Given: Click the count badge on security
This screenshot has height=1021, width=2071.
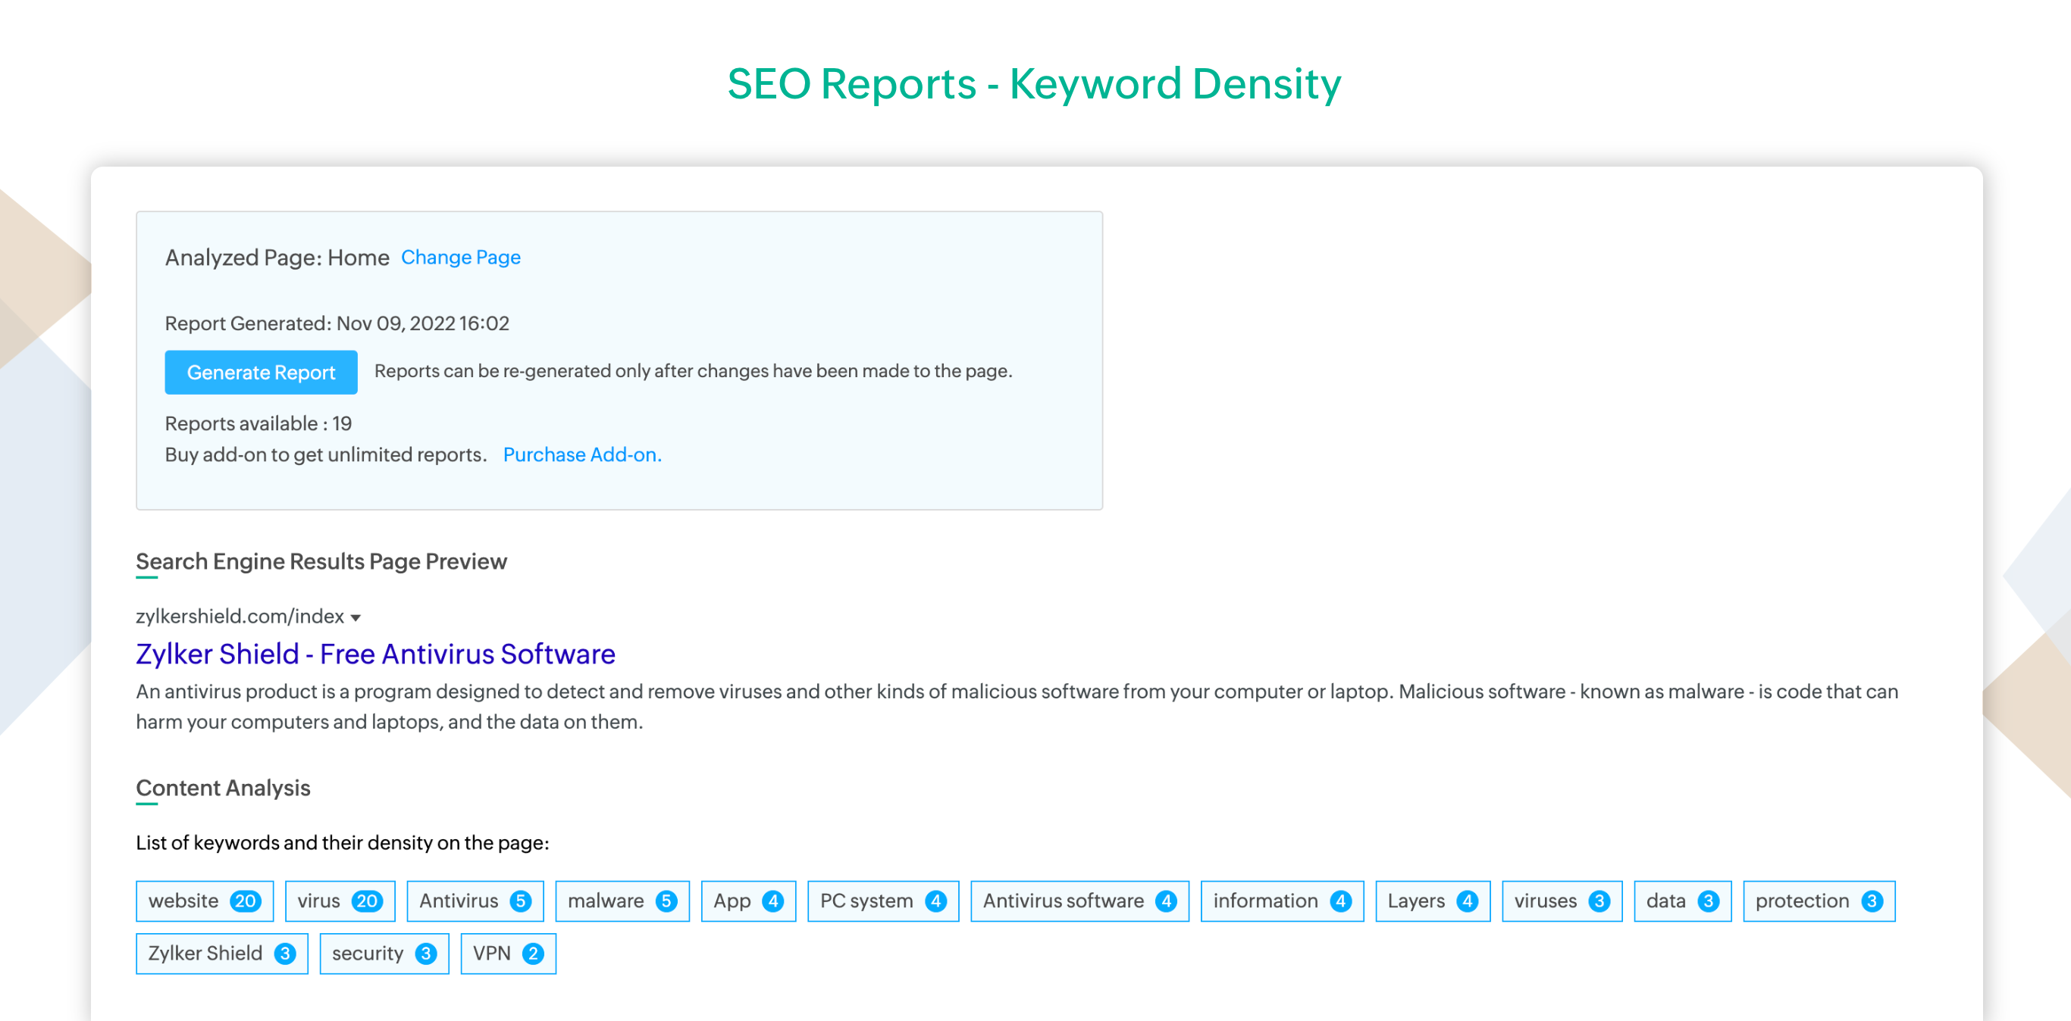Looking at the screenshot, I should 426,954.
